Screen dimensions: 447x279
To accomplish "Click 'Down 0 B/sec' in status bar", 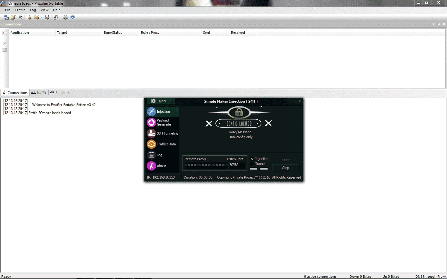I will [x=360, y=277].
